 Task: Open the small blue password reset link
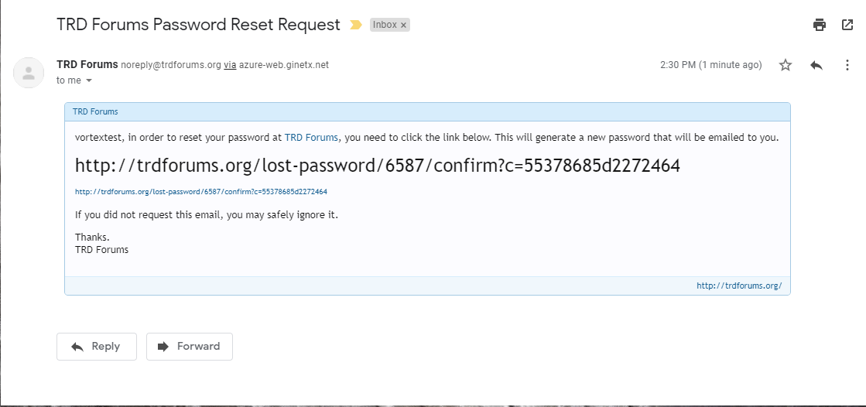(201, 192)
